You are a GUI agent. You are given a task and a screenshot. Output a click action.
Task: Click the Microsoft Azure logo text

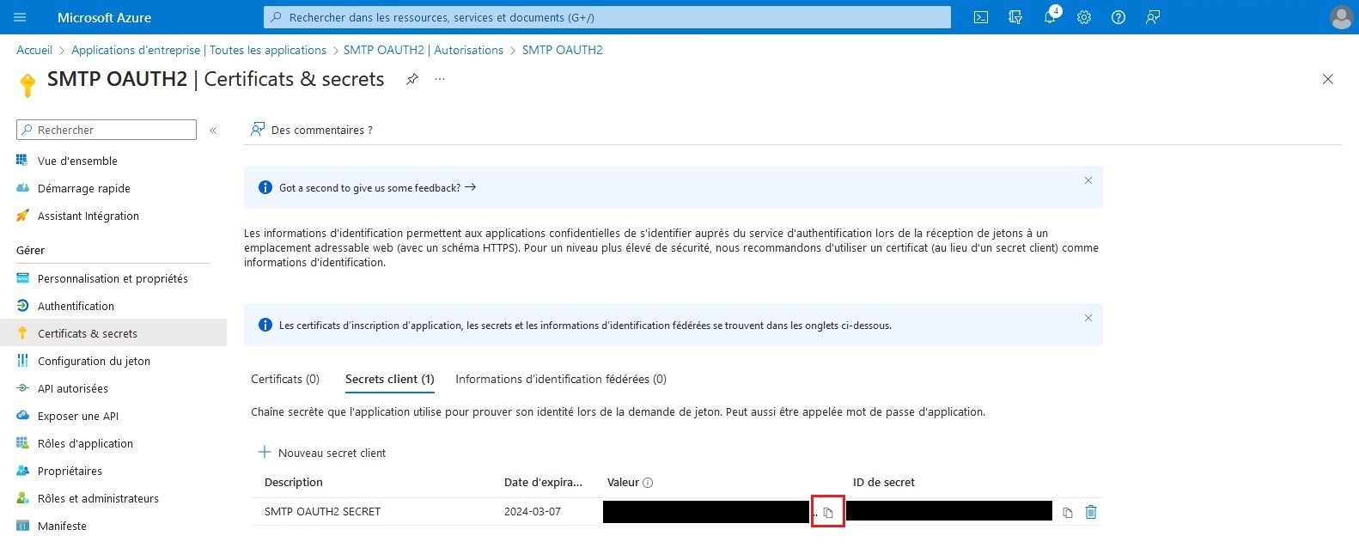tap(104, 17)
